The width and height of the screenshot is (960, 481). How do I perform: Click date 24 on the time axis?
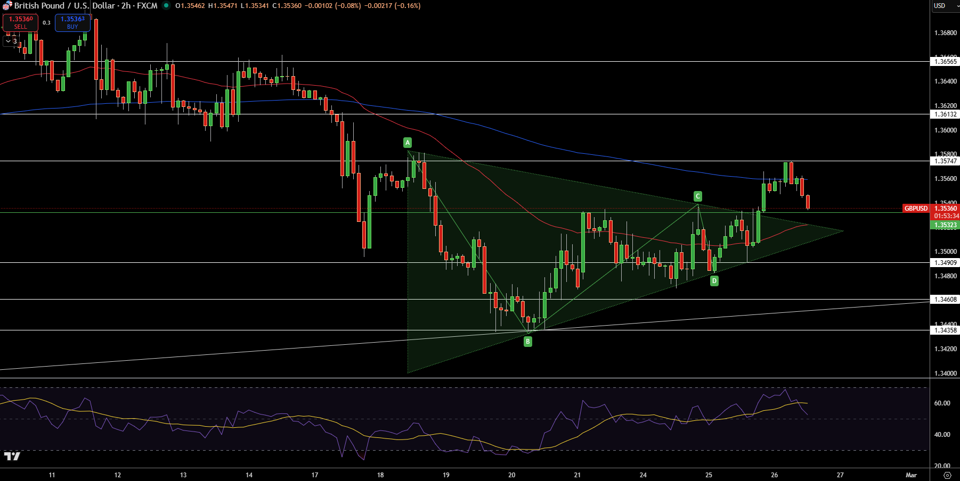click(x=643, y=475)
